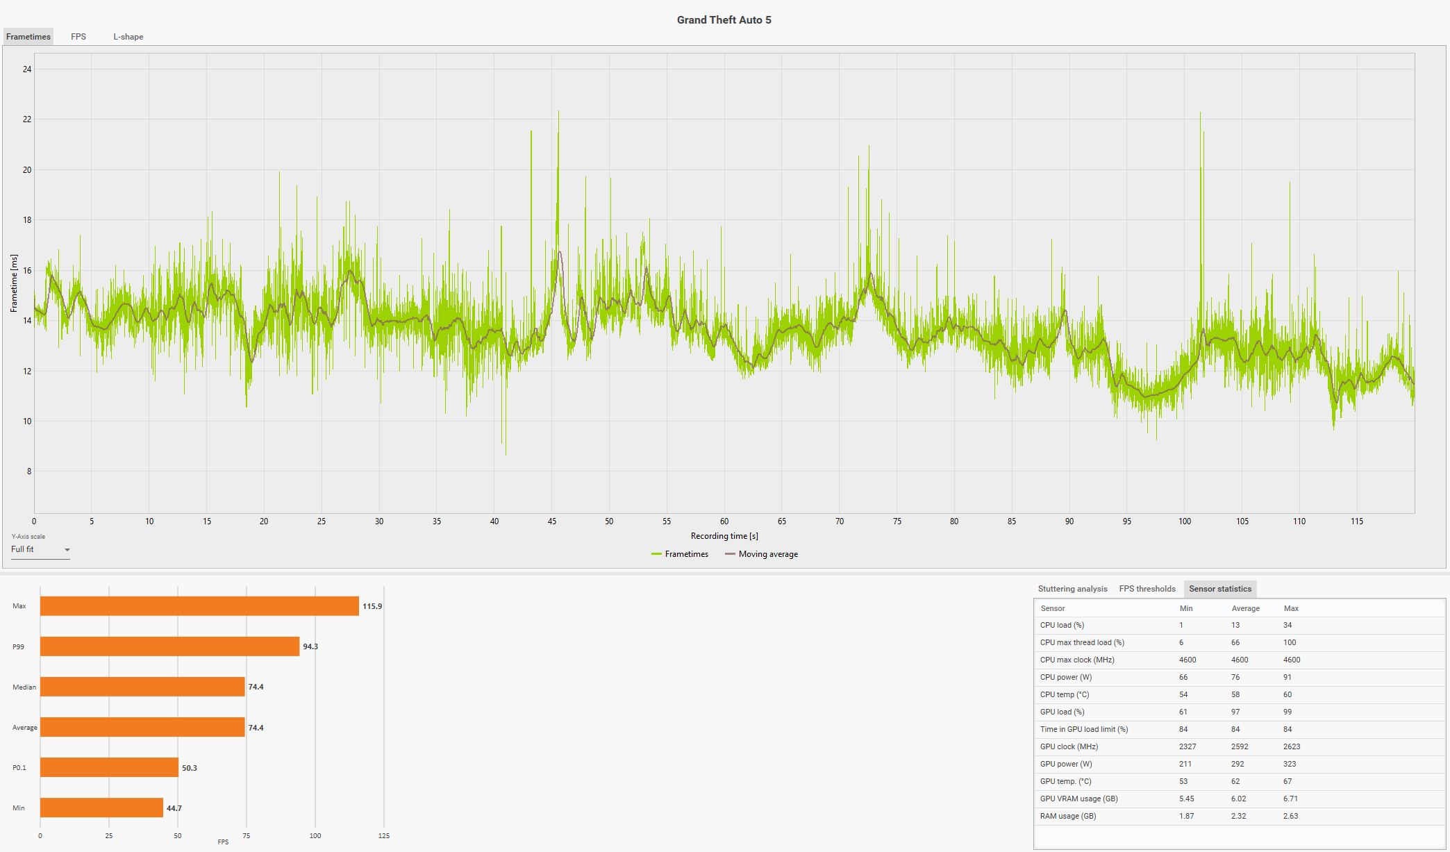Click the Median FPS bar
The image size is (1450, 852).
pyautogui.click(x=142, y=687)
